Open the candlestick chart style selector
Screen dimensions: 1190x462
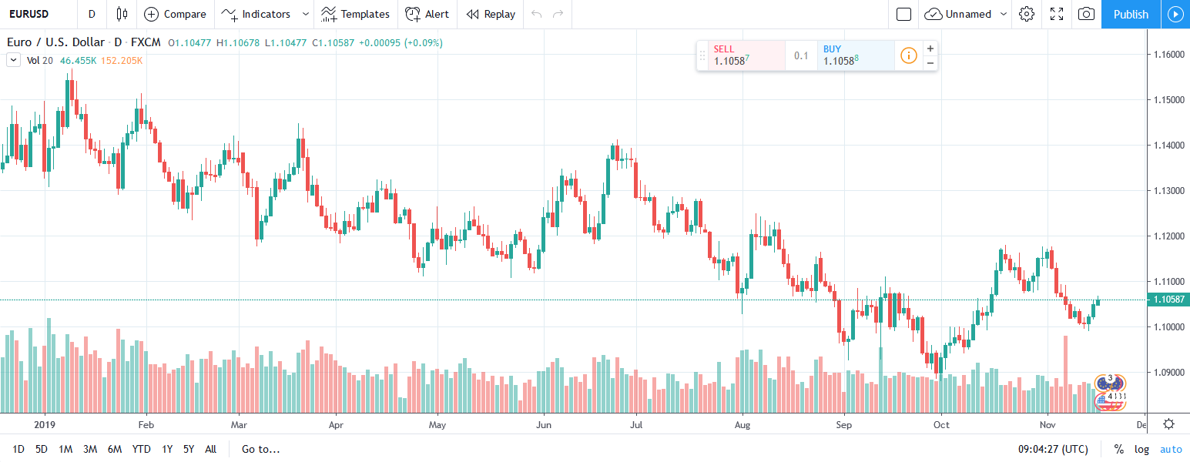121,14
